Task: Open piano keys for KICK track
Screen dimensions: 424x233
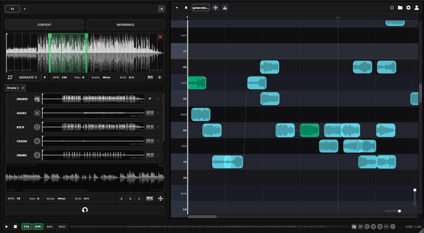Action: click(150, 127)
